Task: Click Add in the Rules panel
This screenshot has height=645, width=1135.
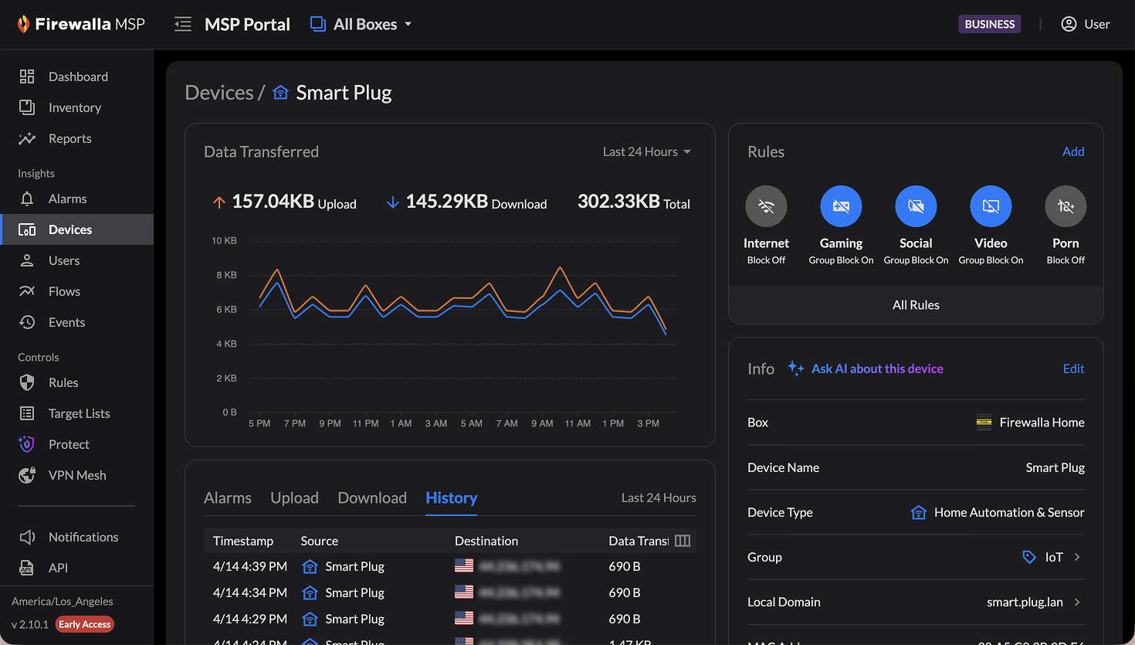Action: pos(1073,151)
